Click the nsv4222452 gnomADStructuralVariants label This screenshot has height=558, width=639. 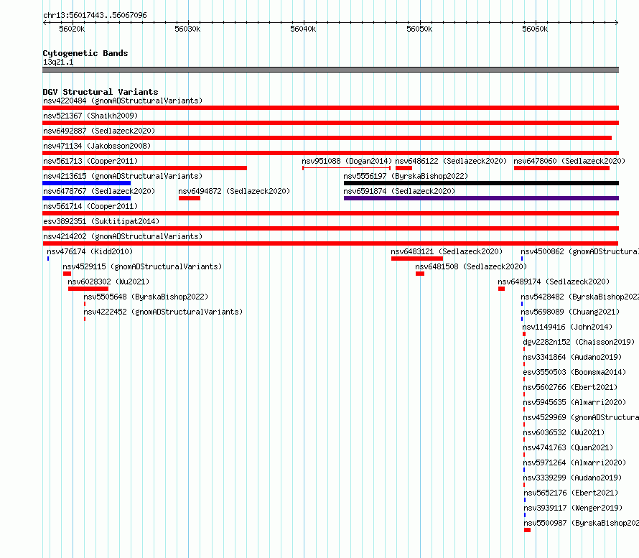[163, 312]
